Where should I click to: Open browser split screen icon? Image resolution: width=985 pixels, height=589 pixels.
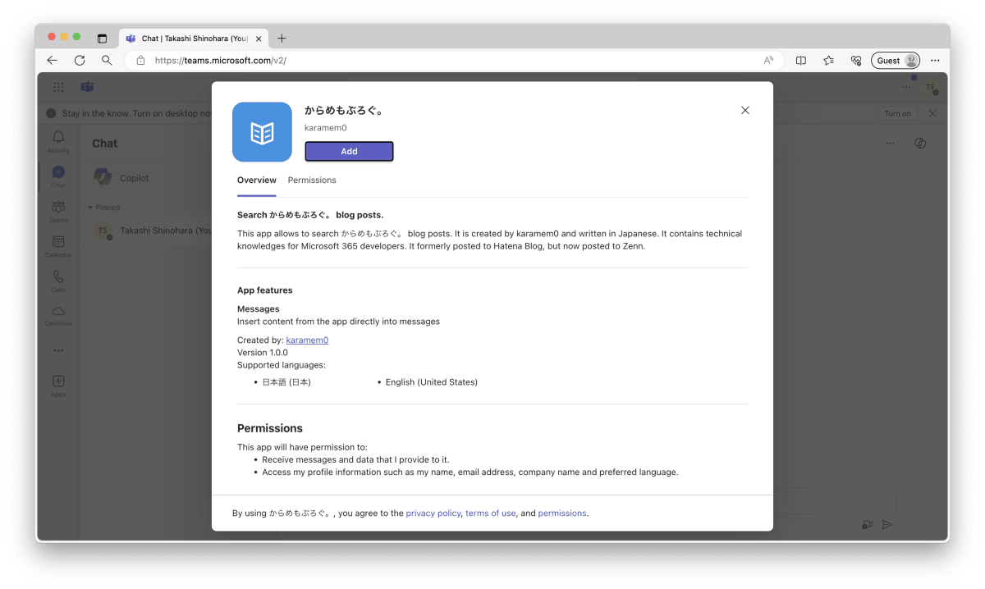tap(801, 61)
